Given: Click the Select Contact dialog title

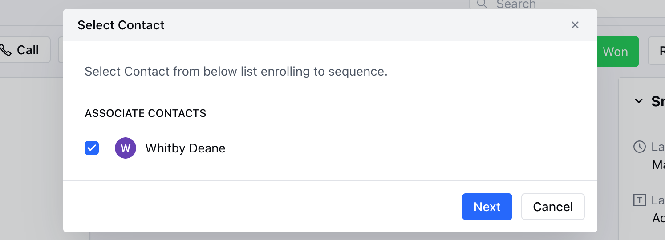Looking at the screenshot, I should (x=121, y=25).
